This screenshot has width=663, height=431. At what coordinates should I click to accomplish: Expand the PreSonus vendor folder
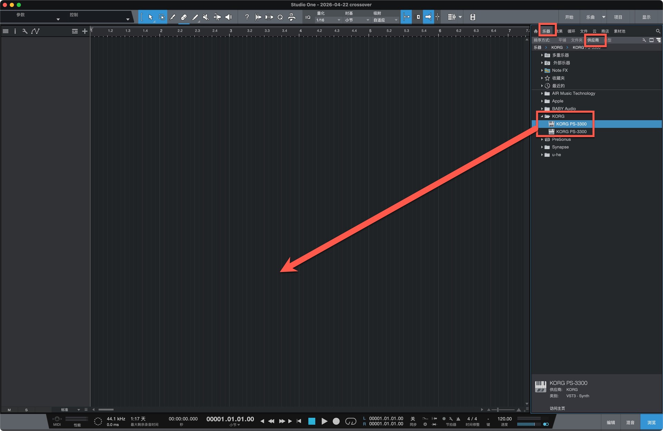tap(542, 140)
